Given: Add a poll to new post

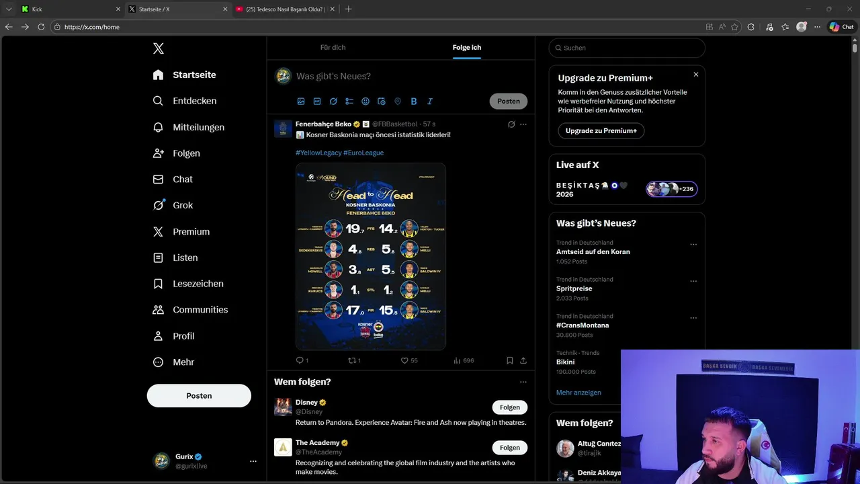Looking at the screenshot, I should (349, 102).
